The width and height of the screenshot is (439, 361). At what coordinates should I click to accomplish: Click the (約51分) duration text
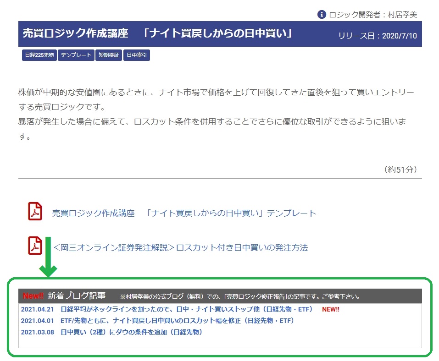click(x=400, y=170)
